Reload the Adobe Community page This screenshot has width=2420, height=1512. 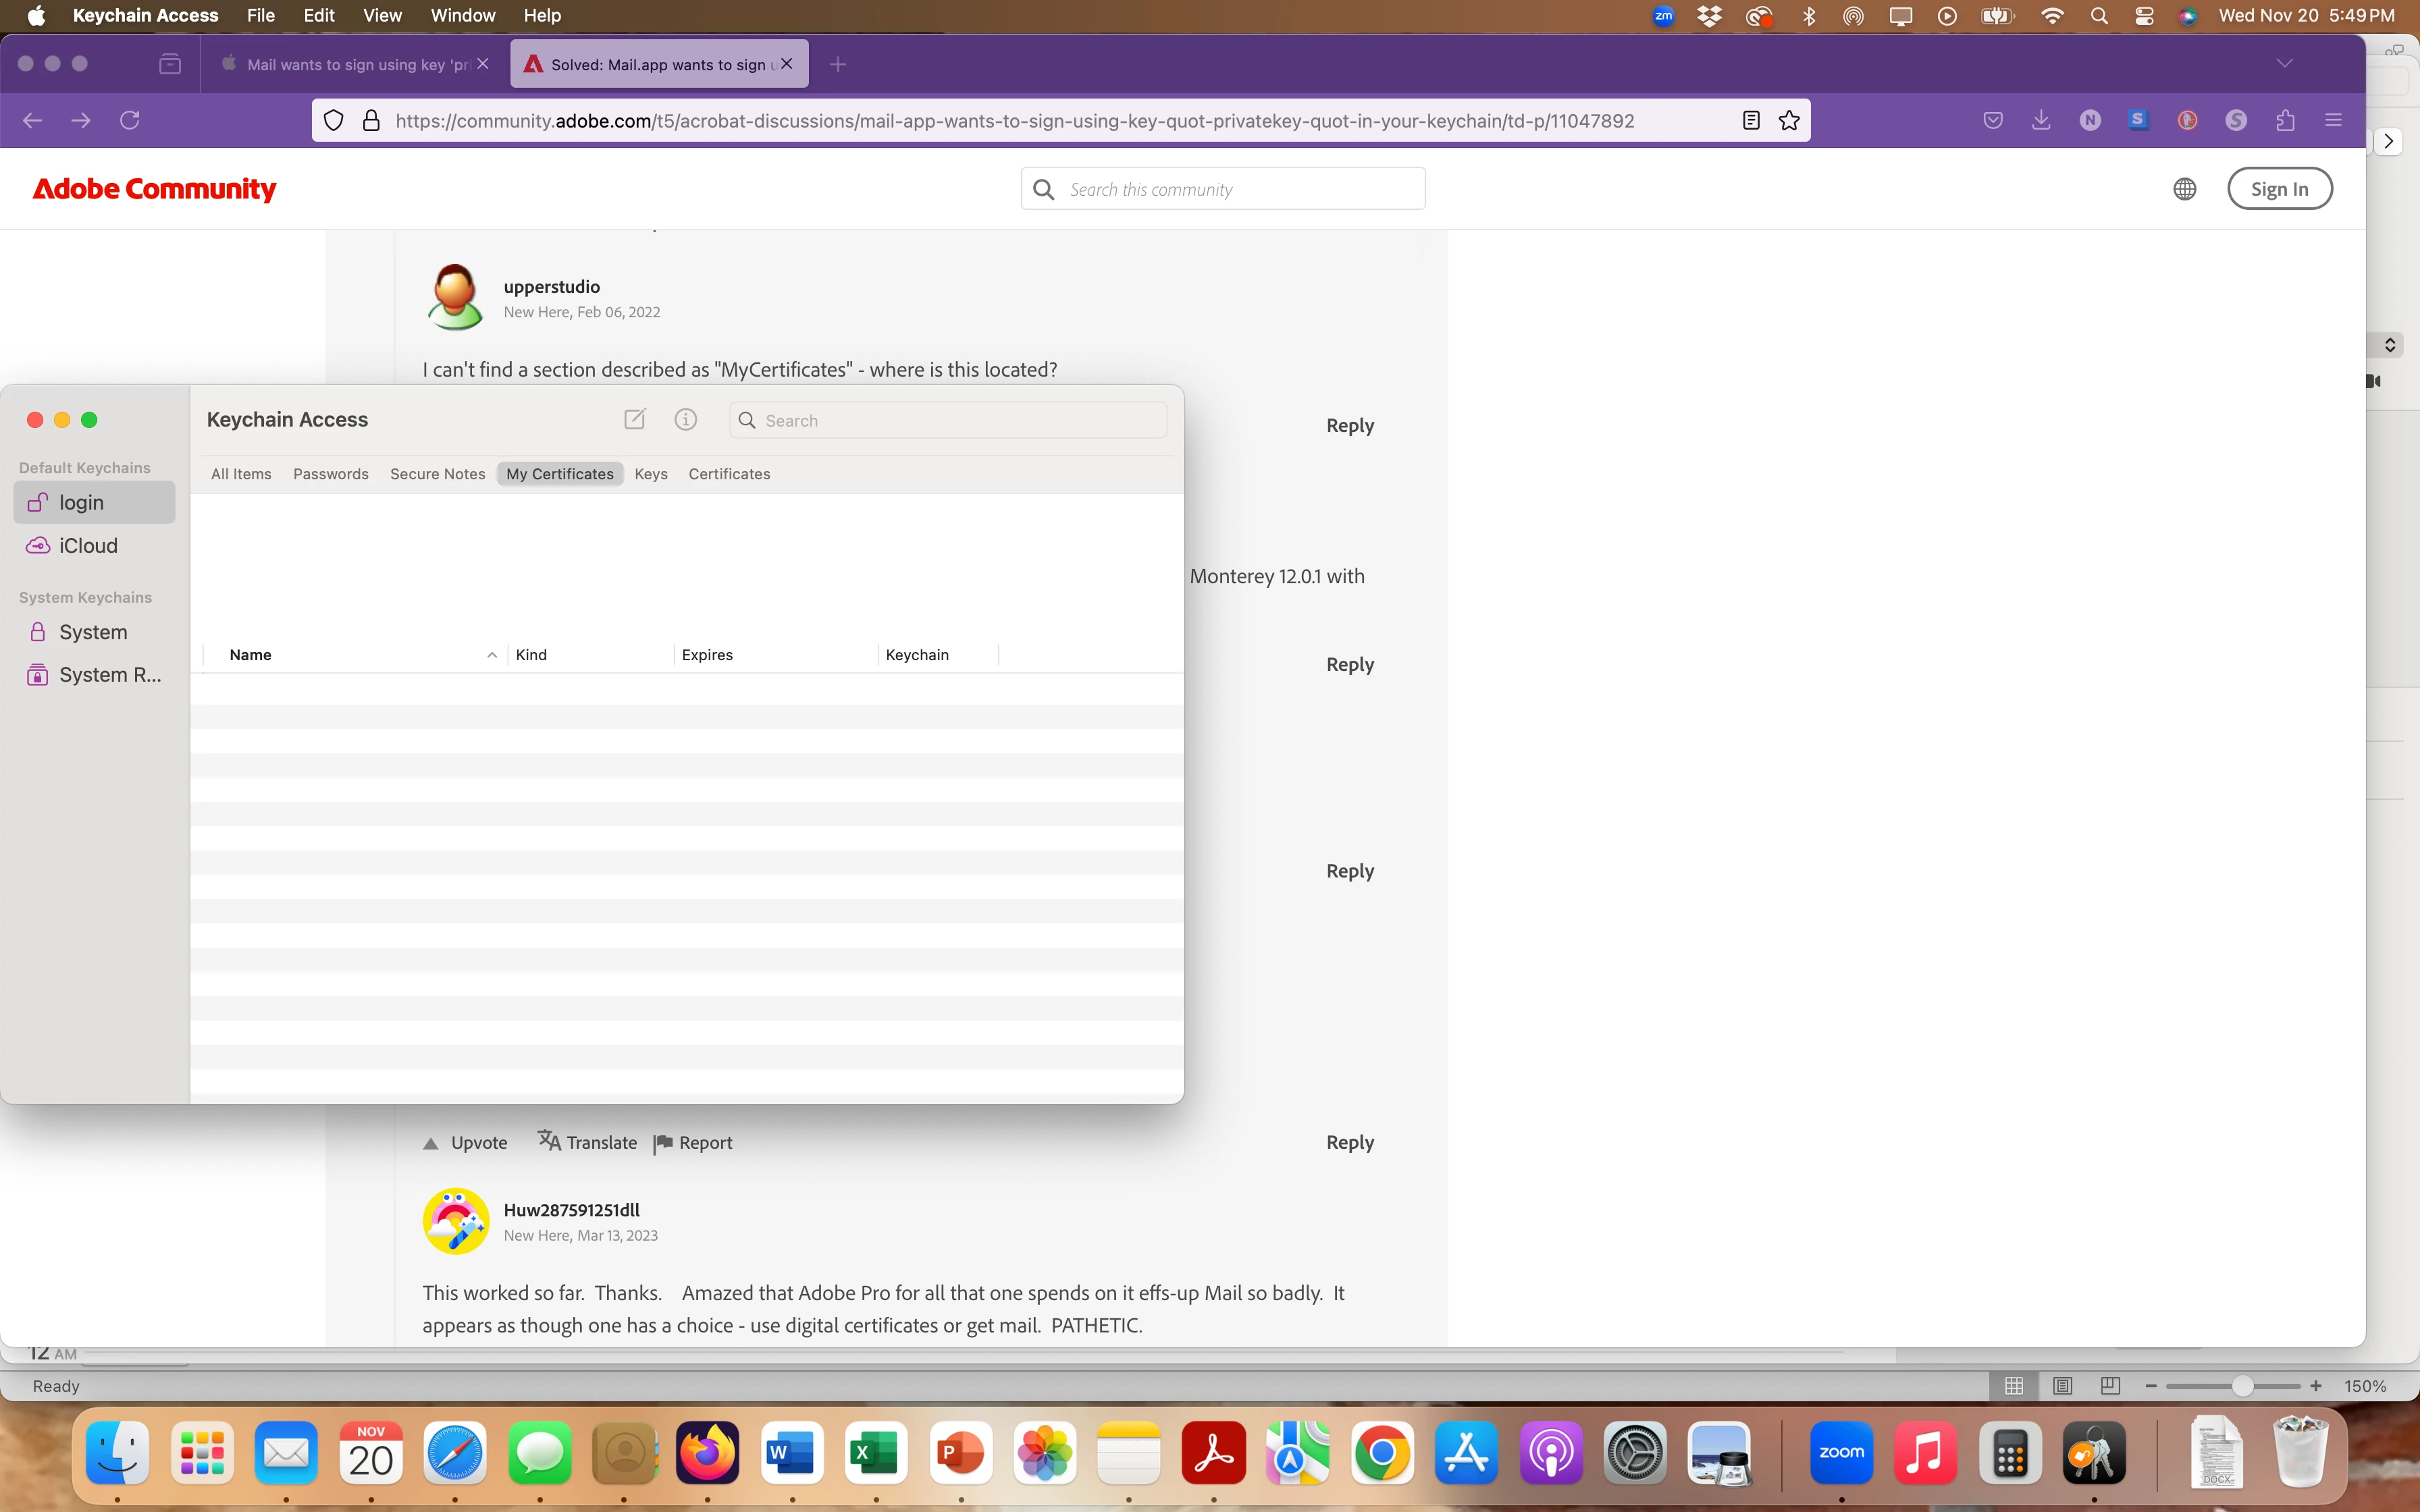click(130, 121)
